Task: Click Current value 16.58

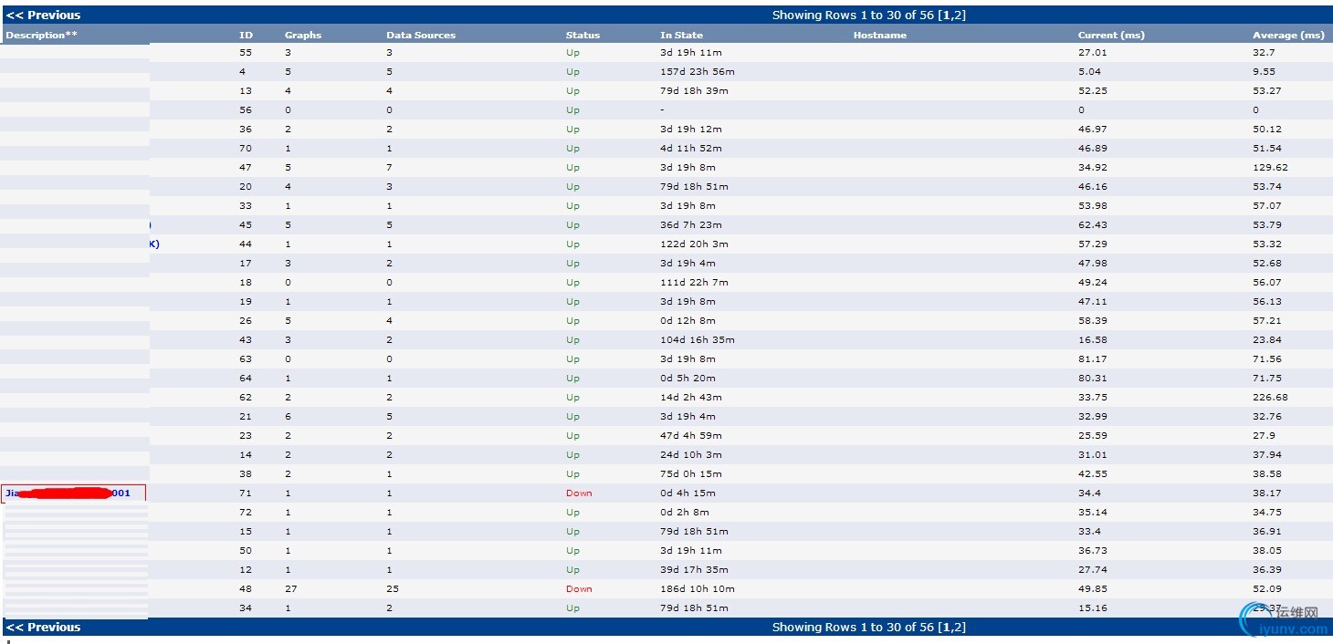Action: coord(1092,339)
